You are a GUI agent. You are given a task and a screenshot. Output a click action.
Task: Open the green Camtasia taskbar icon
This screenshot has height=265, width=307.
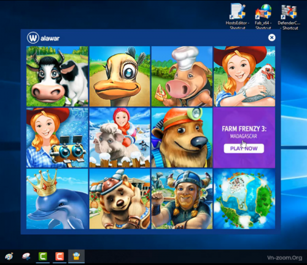click(x=43, y=256)
